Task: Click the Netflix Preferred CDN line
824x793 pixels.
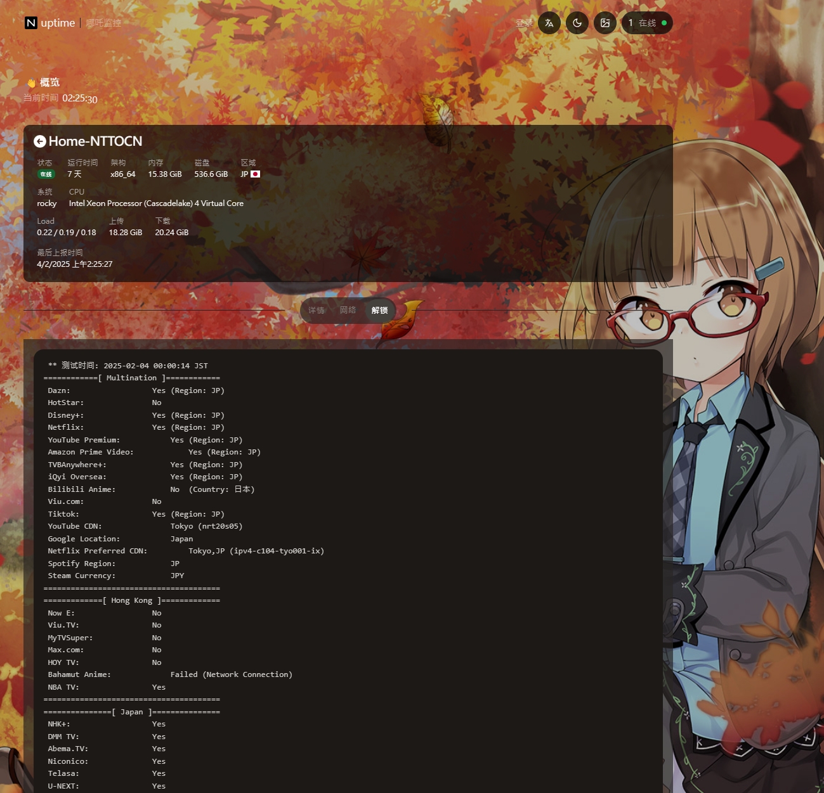Action: tap(186, 551)
